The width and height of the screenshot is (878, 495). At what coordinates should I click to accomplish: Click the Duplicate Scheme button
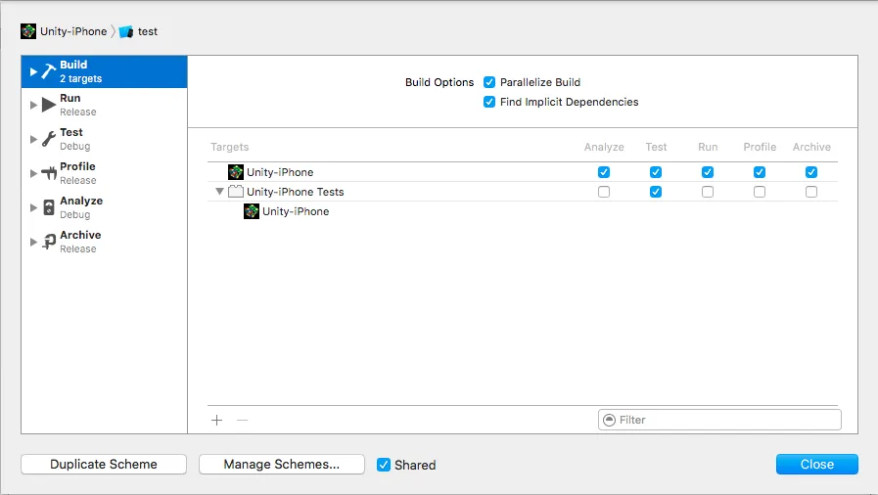[x=104, y=465]
